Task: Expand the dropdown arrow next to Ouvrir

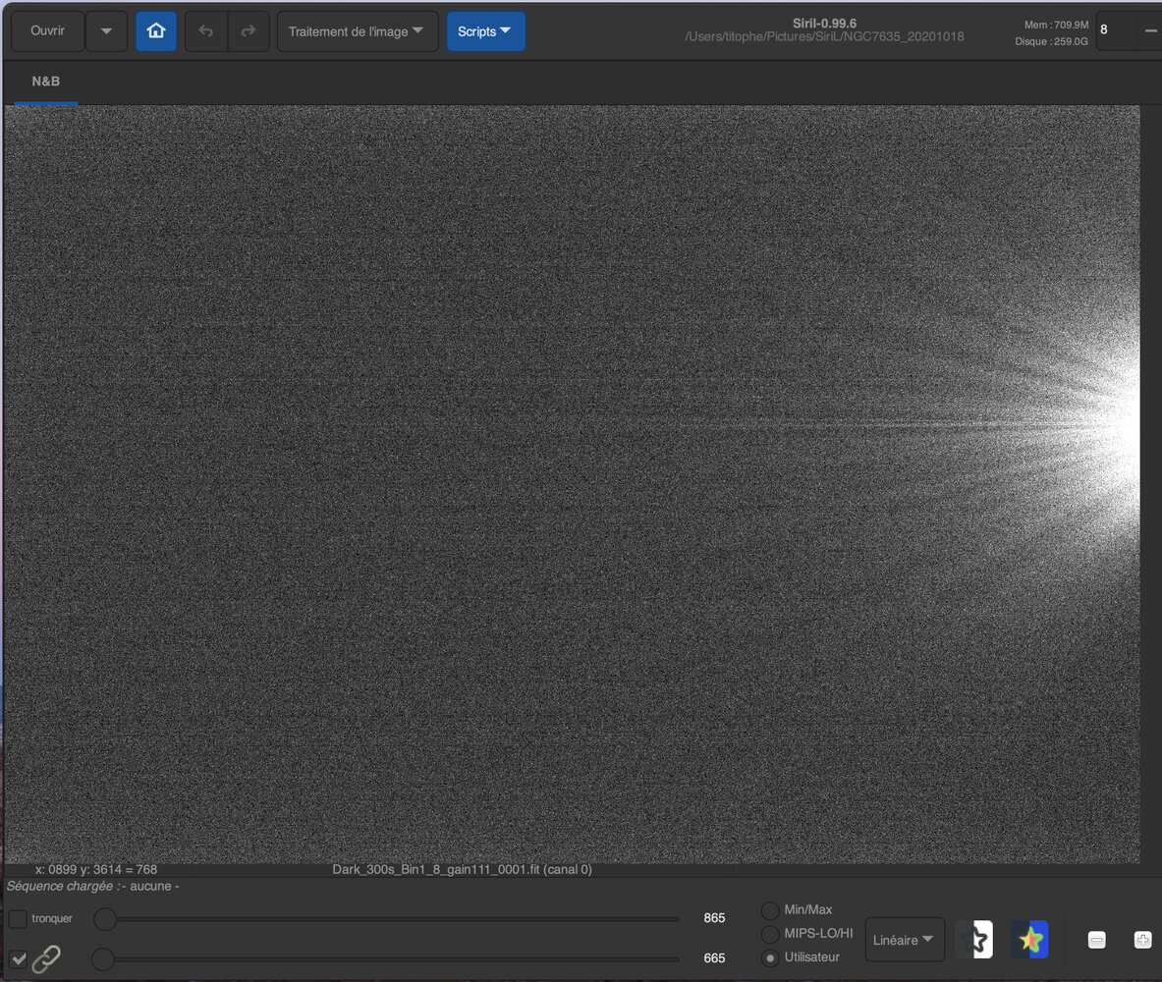Action: click(x=106, y=30)
